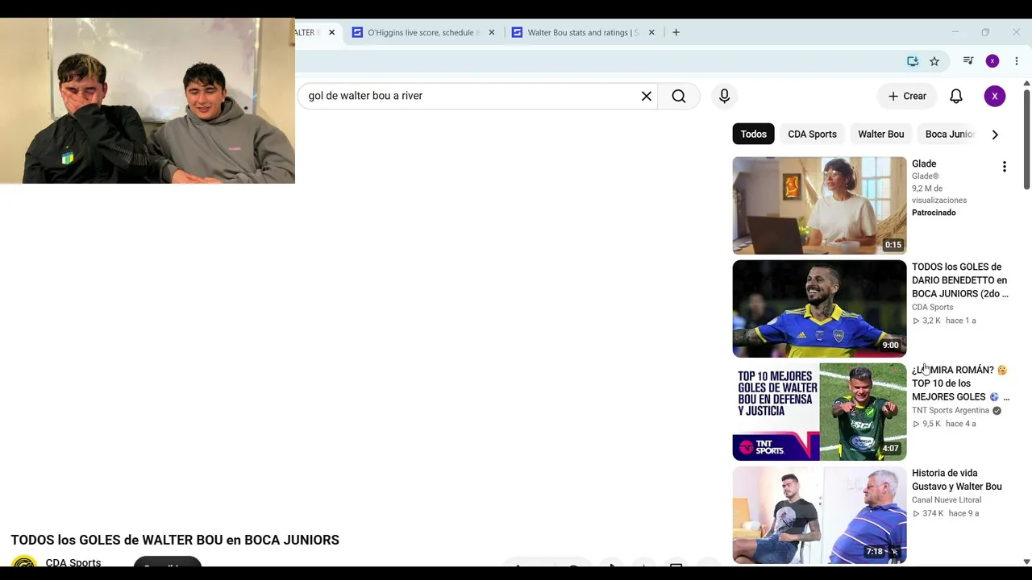
Task: Click the magnifying glass search button
Action: (679, 96)
